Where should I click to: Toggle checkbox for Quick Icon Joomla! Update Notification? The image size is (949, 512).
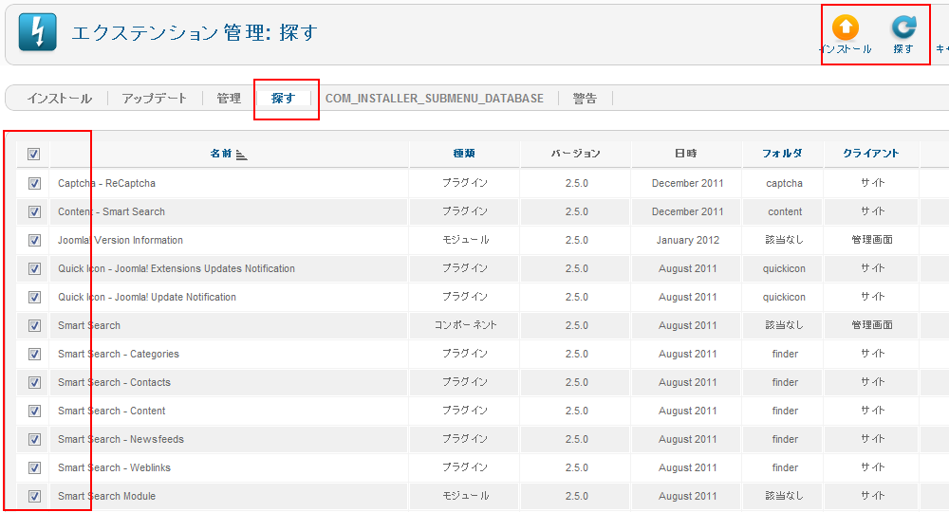(x=34, y=297)
